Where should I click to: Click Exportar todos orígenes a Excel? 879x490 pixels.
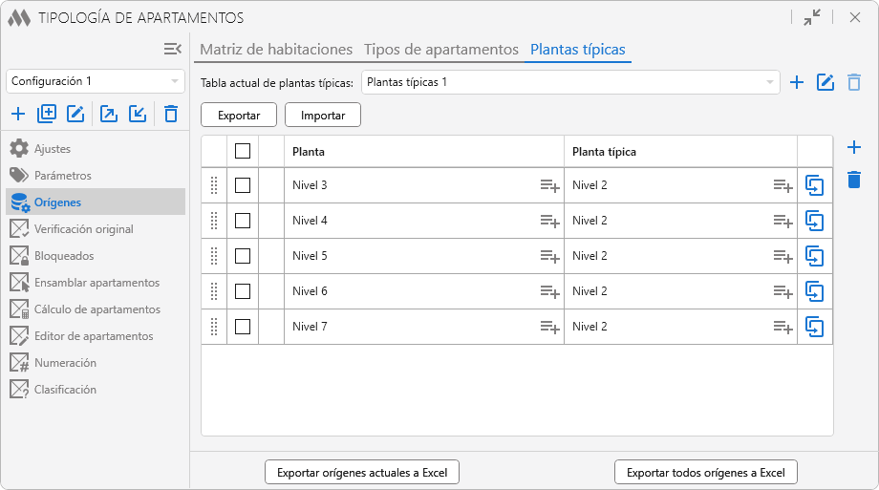pyautogui.click(x=705, y=472)
